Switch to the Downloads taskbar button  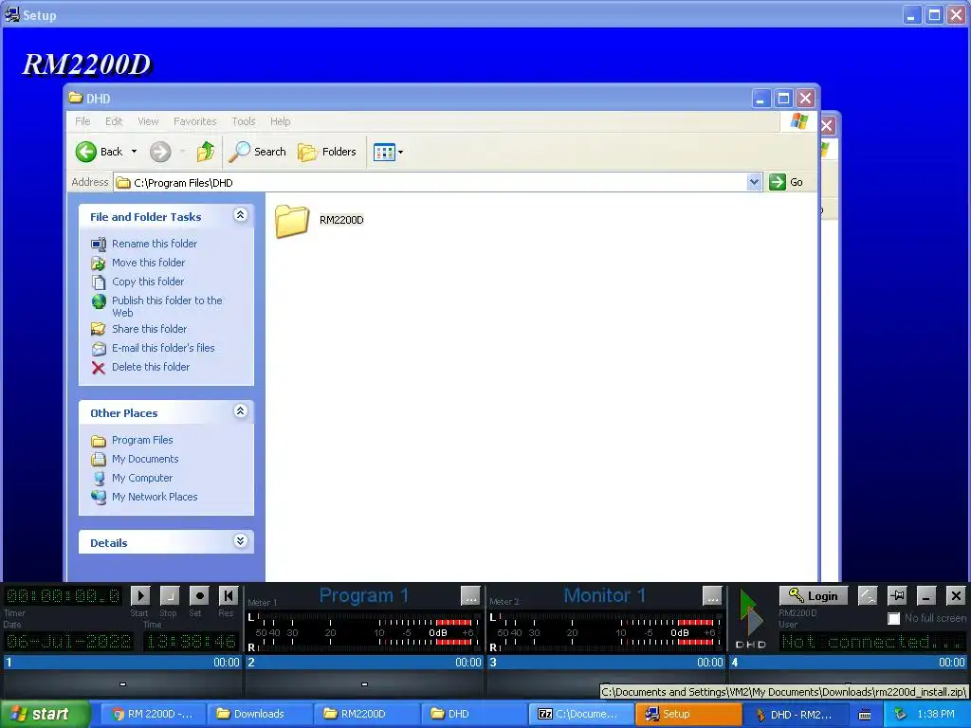pos(259,714)
